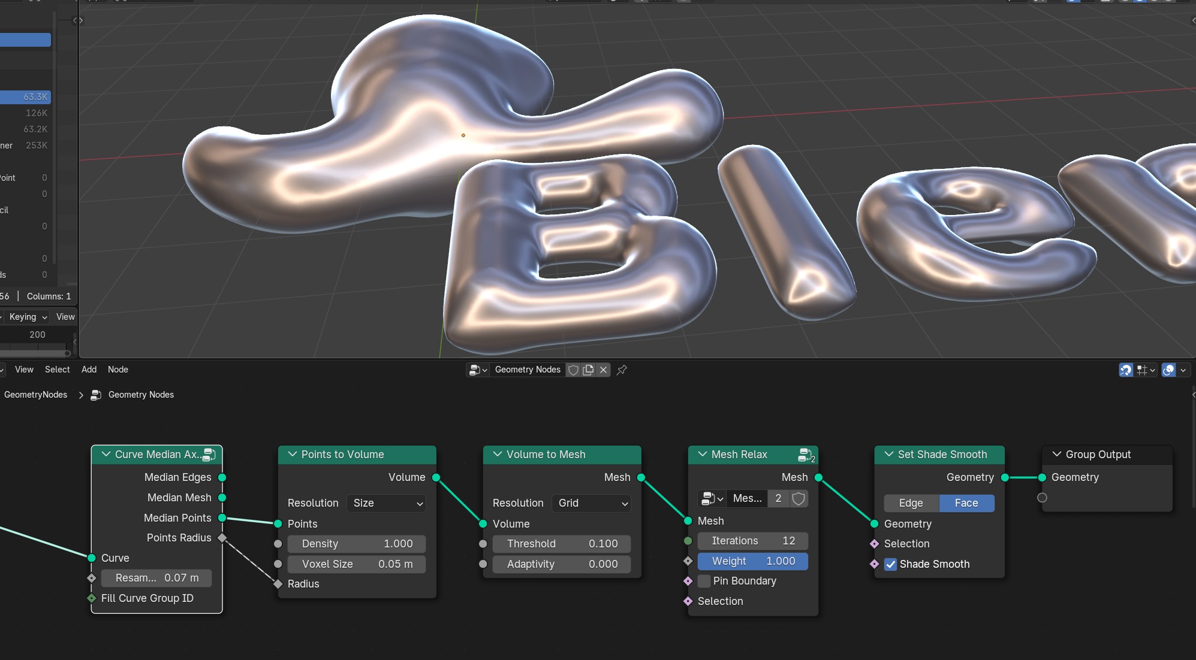Unlink the Geometry Nodes tree with X icon

tap(604, 370)
